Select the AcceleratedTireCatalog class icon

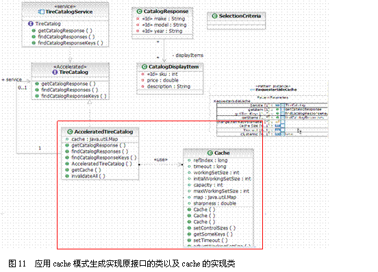point(70,132)
